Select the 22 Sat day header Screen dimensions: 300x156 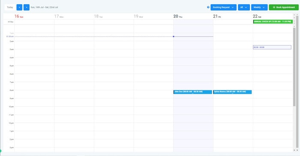(257, 16)
